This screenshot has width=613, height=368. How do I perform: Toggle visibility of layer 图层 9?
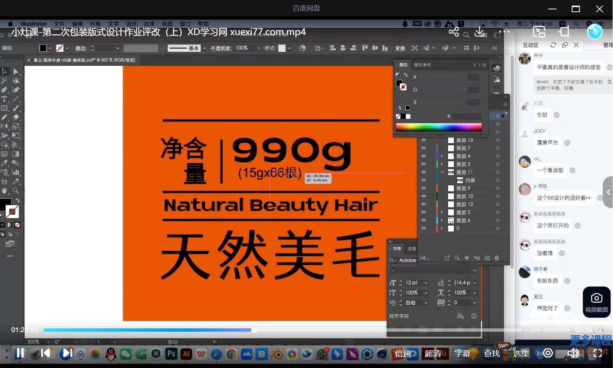pos(423,188)
